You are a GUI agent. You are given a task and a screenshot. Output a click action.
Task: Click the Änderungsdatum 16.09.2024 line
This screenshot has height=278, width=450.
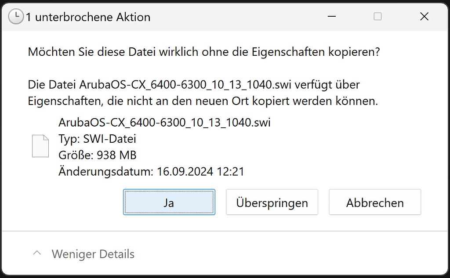(151, 172)
